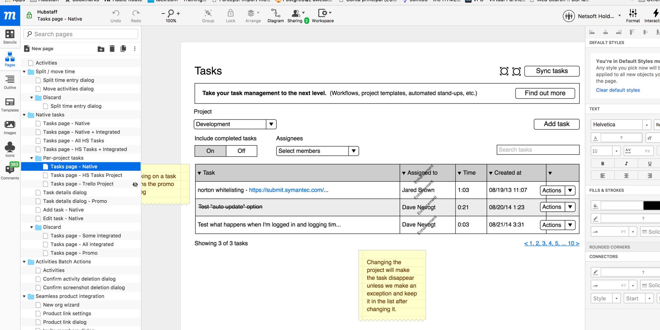The width and height of the screenshot is (660, 330).
Task: Click the duplicate page icon
Action: pos(123,48)
